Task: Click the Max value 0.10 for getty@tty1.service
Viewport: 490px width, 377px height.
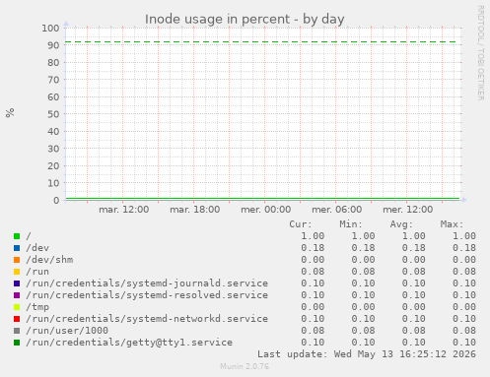Action: coord(464,343)
